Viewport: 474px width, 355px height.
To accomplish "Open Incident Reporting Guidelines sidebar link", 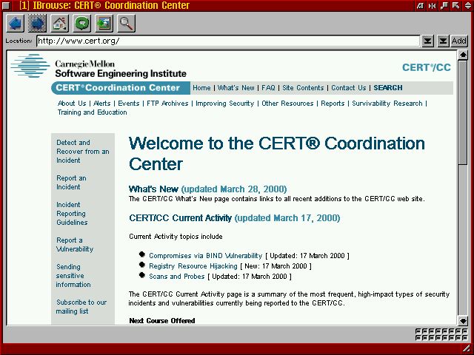I will tap(72, 214).
